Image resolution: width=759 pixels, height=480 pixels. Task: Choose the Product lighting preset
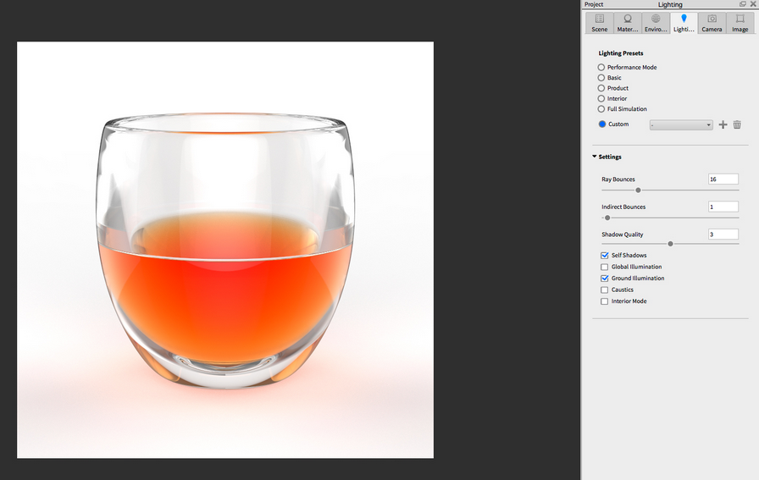601,88
